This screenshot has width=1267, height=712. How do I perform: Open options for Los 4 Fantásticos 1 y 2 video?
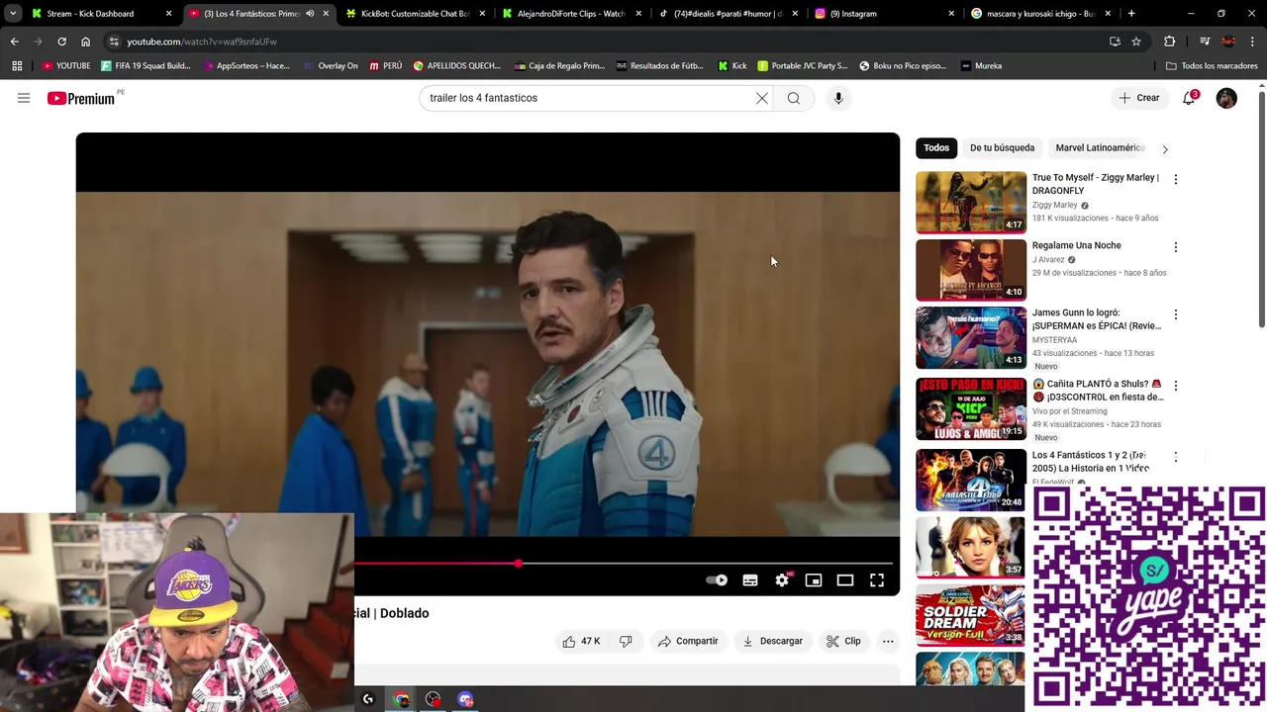click(1176, 457)
